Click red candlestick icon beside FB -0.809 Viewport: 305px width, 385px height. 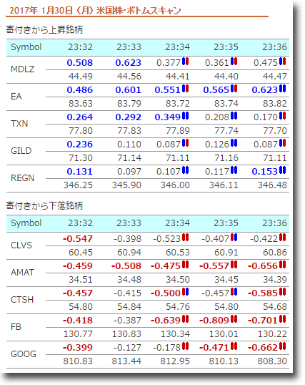pos(234,319)
